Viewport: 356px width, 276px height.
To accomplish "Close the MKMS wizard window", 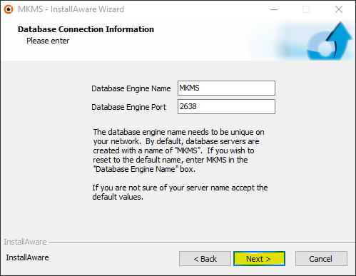I will (339, 9).
